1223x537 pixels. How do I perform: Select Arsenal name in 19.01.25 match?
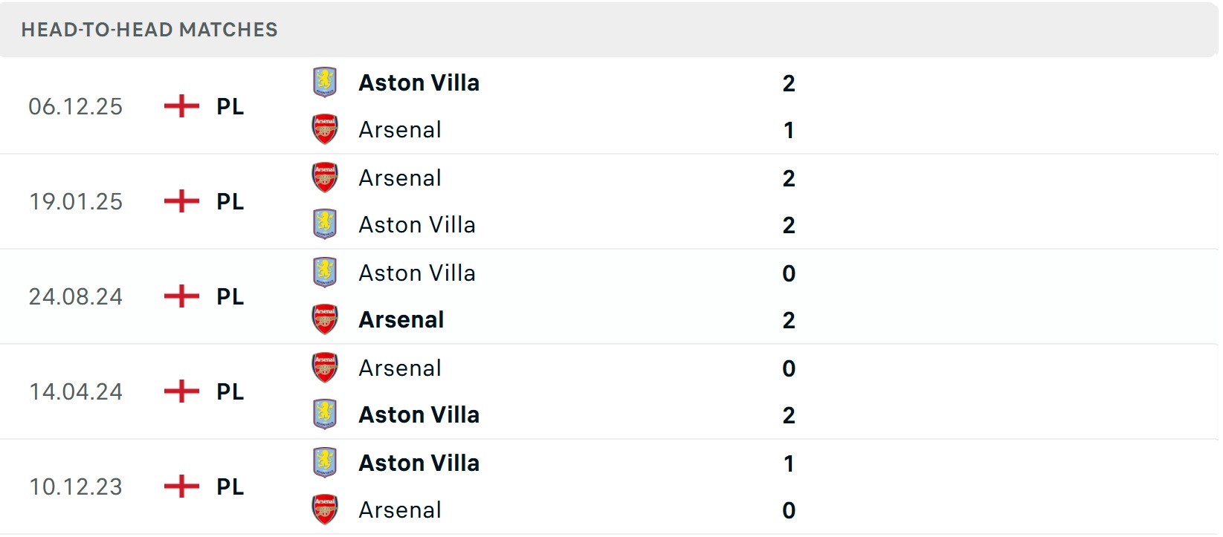point(399,178)
